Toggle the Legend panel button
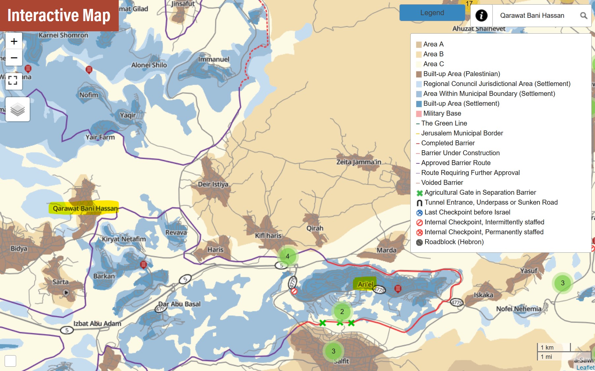This screenshot has width=595, height=371. [432, 13]
